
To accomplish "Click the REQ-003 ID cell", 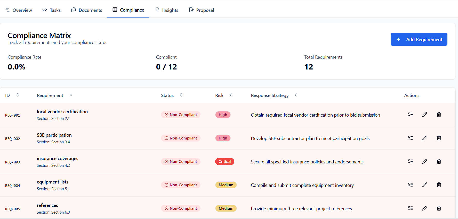I will click(x=13, y=162).
